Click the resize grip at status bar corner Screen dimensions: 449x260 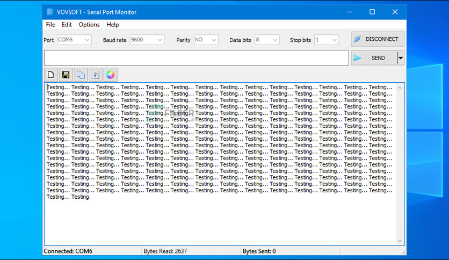403,252
